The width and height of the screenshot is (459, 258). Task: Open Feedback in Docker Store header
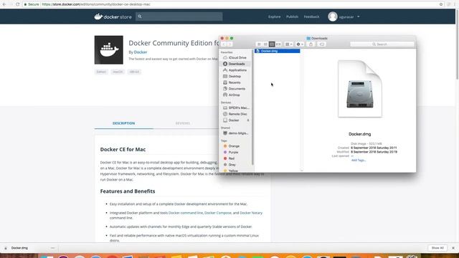click(x=311, y=16)
